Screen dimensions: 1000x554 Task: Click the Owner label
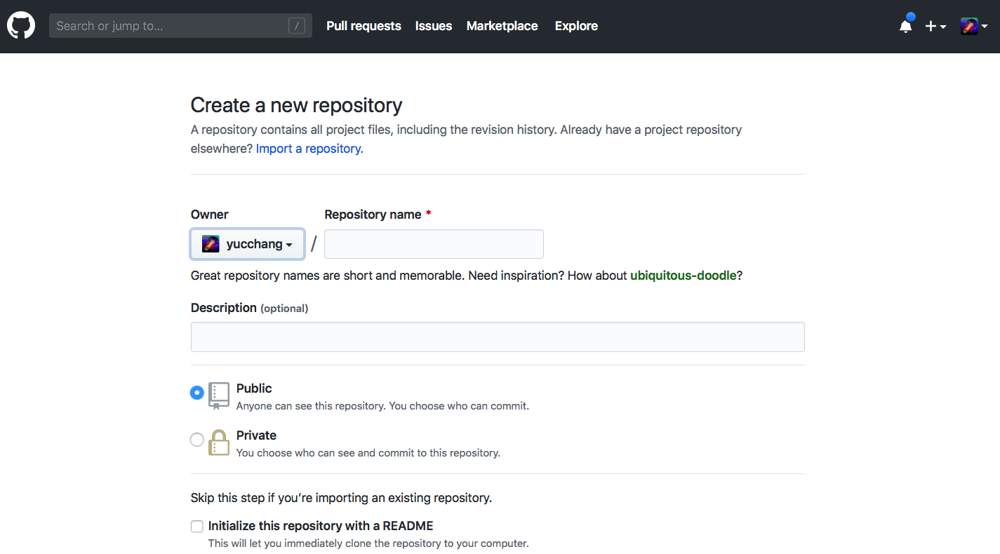coord(210,215)
